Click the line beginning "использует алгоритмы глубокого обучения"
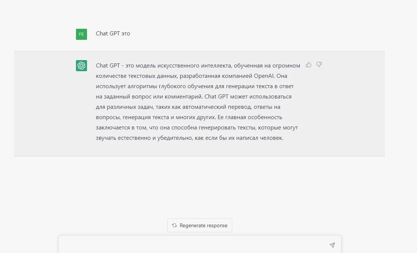 pyautogui.click(x=195, y=86)
